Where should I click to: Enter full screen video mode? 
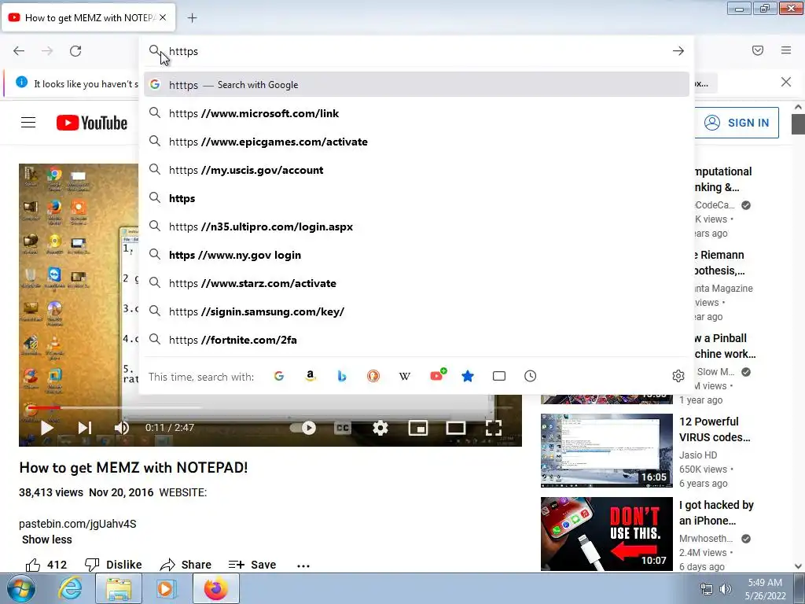click(x=494, y=428)
